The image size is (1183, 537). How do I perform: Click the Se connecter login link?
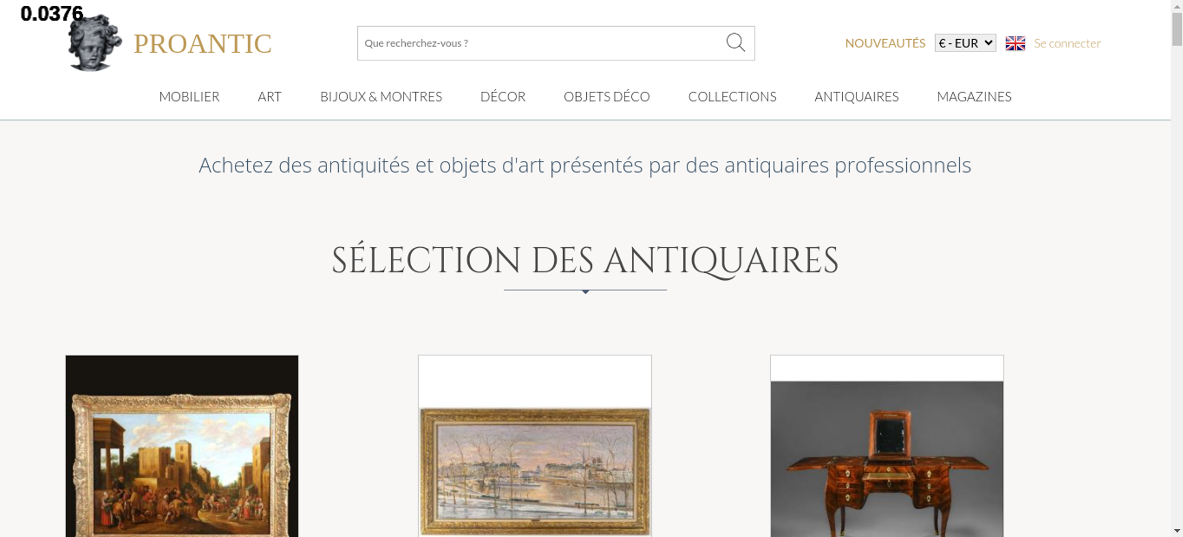(1067, 43)
